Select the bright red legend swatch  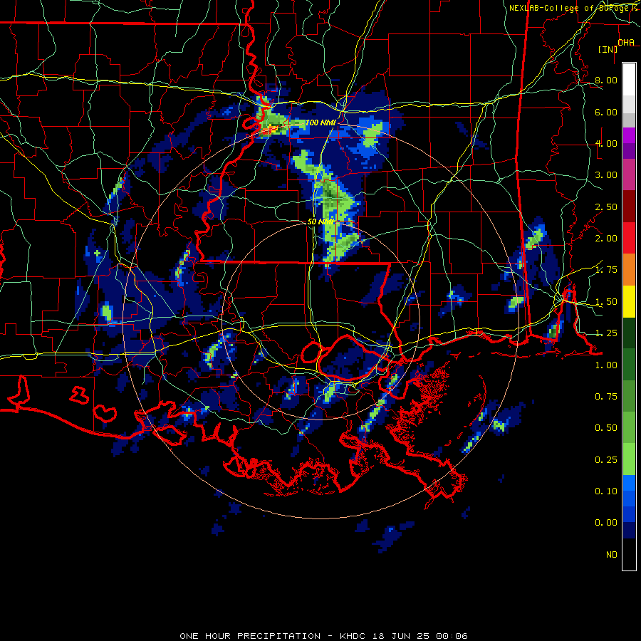(629, 238)
